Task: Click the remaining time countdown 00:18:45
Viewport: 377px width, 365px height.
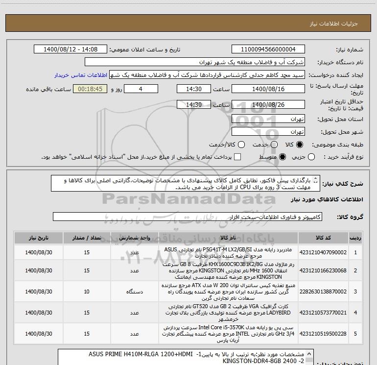Action: [x=90, y=89]
